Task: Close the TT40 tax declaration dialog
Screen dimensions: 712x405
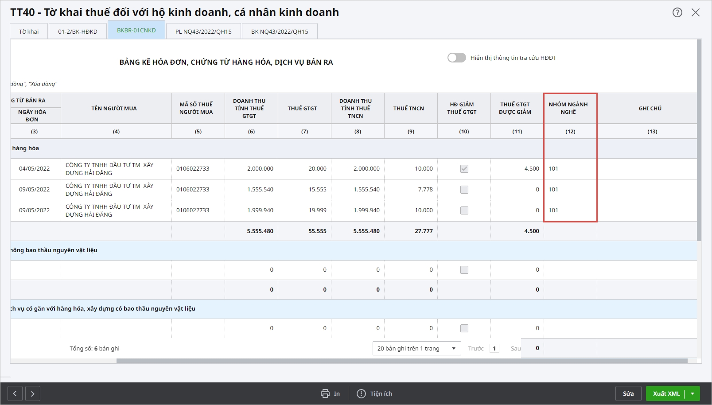Action: pos(696,12)
